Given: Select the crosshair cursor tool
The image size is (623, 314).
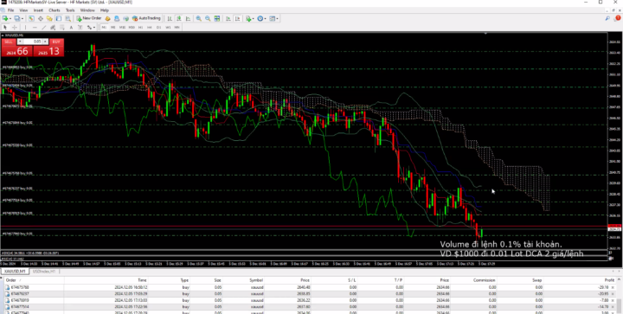Looking at the screenshot, I should [x=15, y=28].
